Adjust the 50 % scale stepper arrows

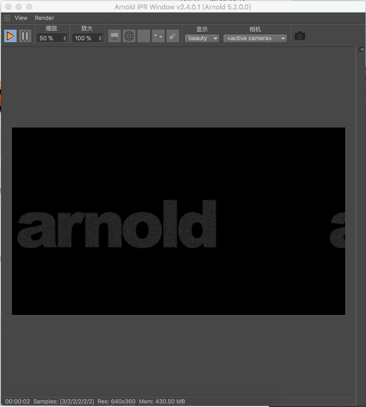pyautogui.click(x=65, y=38)
